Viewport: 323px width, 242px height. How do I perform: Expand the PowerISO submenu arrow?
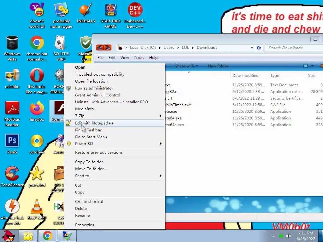click(x=161, y=143)
